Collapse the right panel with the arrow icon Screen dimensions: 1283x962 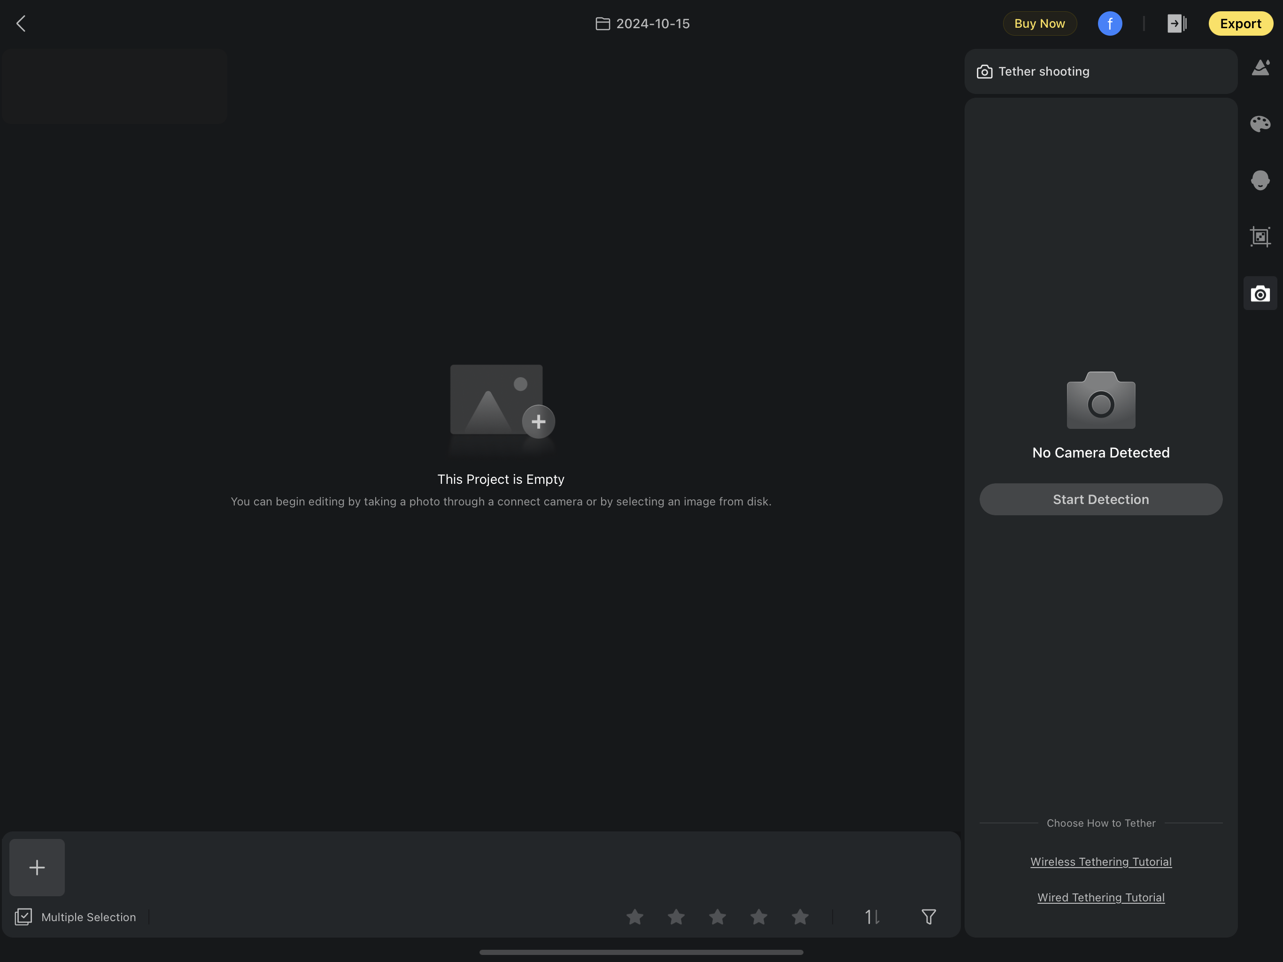tap(1177, 24)
